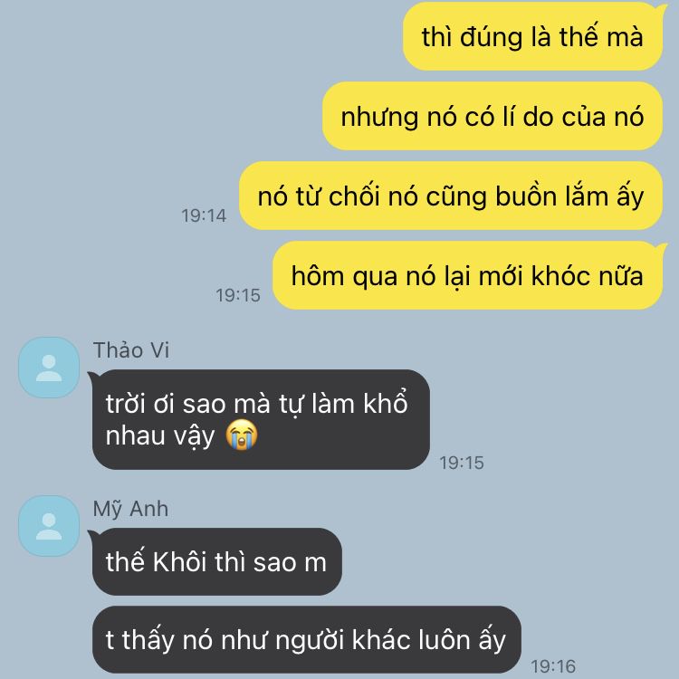This screenshot has height=679, width=679.
Task: Tap the 19:15 timestamp beside Thảo Vi's message
Action: pyautogui.click(x=462, y=463)
